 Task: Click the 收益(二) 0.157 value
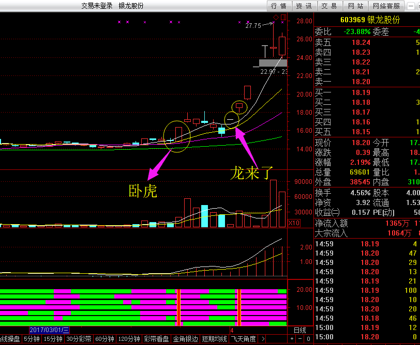[362, 213]
